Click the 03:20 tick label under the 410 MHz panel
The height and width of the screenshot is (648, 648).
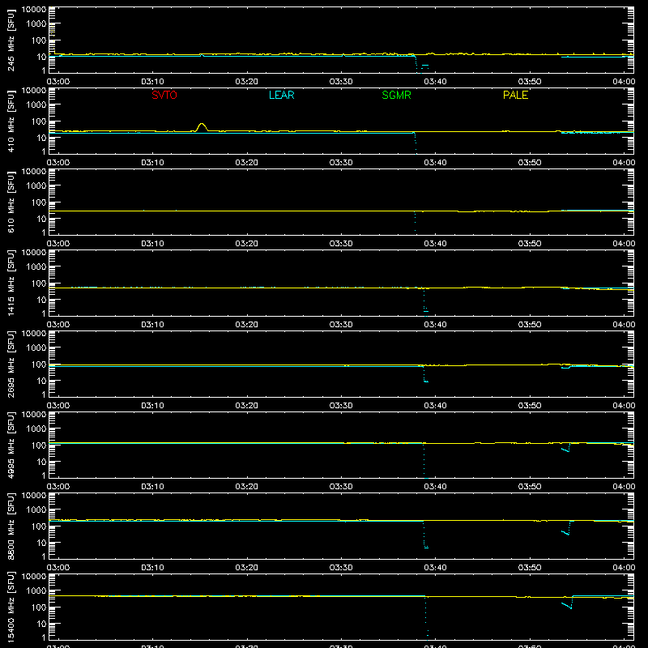(x=247, y=163)
